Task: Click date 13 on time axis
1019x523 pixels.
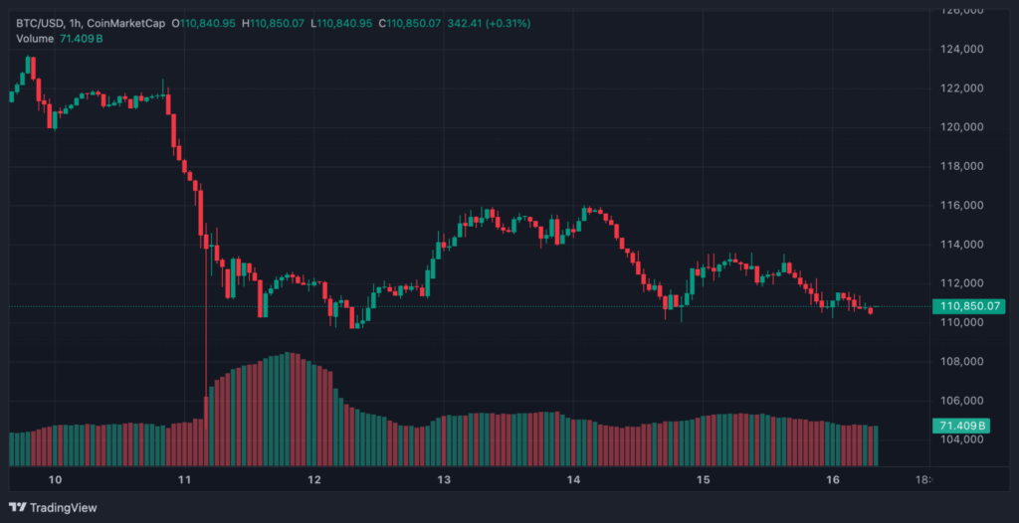Action: (x=444, y=479)
